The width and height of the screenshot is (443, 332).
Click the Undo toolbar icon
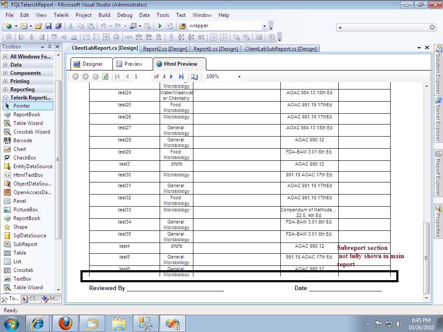coord(103,26)
